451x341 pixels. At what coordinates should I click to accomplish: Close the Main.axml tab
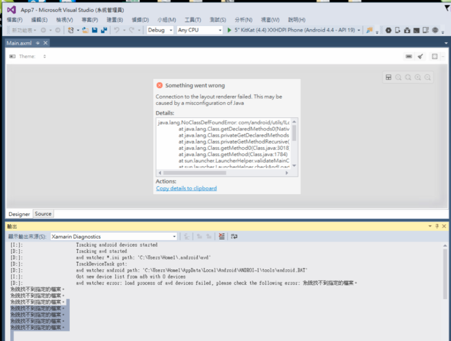click(x=46, y=43)
